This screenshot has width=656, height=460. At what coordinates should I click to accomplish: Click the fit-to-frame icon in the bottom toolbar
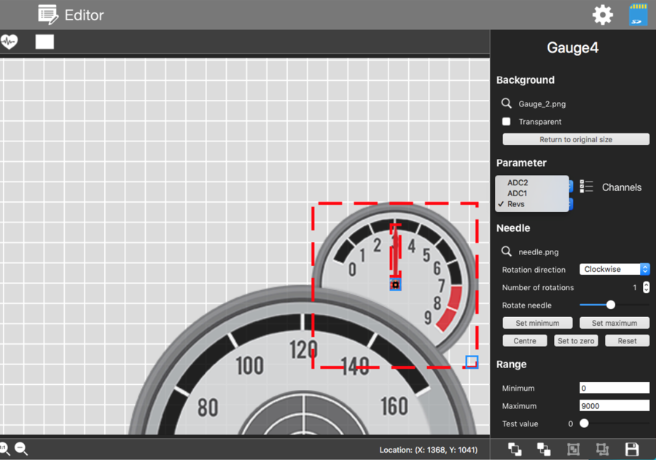(x=573, y=449)
